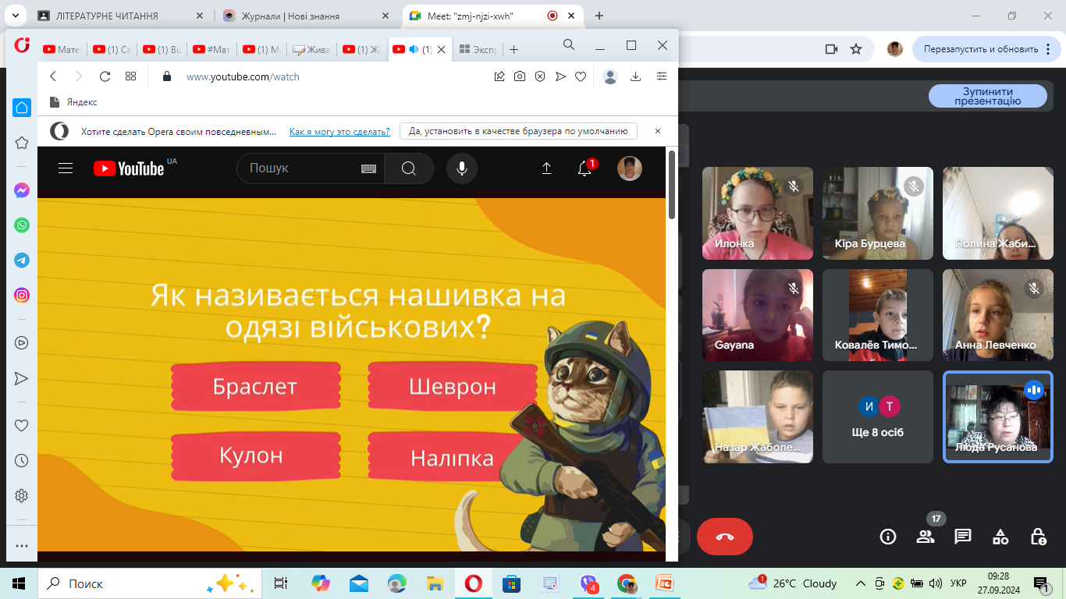
Task: Reload the YouTube page in Opera
Action: pos(105,76)
